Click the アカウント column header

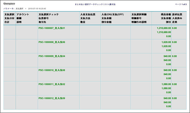point(23,14)
